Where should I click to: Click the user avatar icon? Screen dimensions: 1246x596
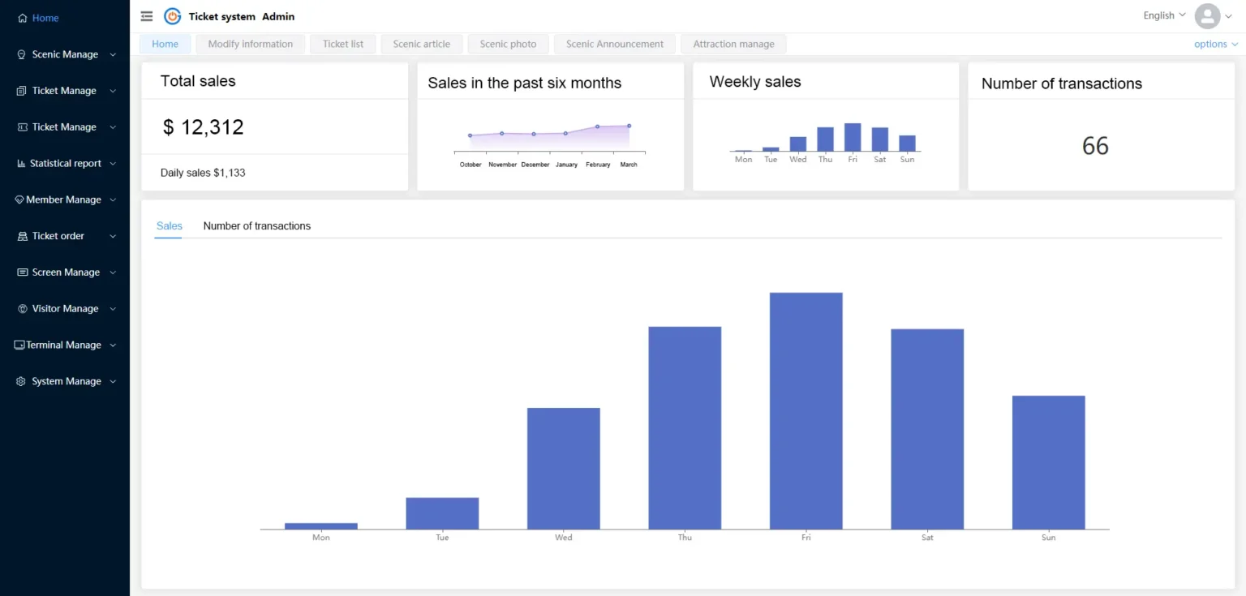[1208, 16]
